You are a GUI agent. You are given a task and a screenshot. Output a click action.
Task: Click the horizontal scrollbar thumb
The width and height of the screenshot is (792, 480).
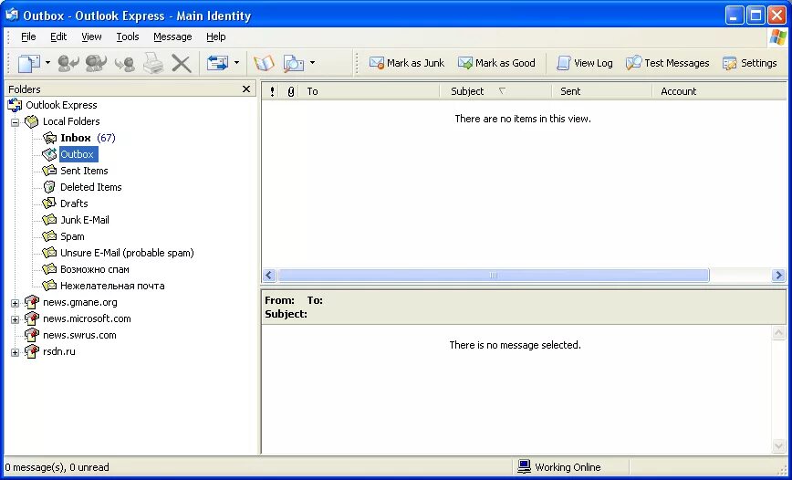click(x=494, y=276)
